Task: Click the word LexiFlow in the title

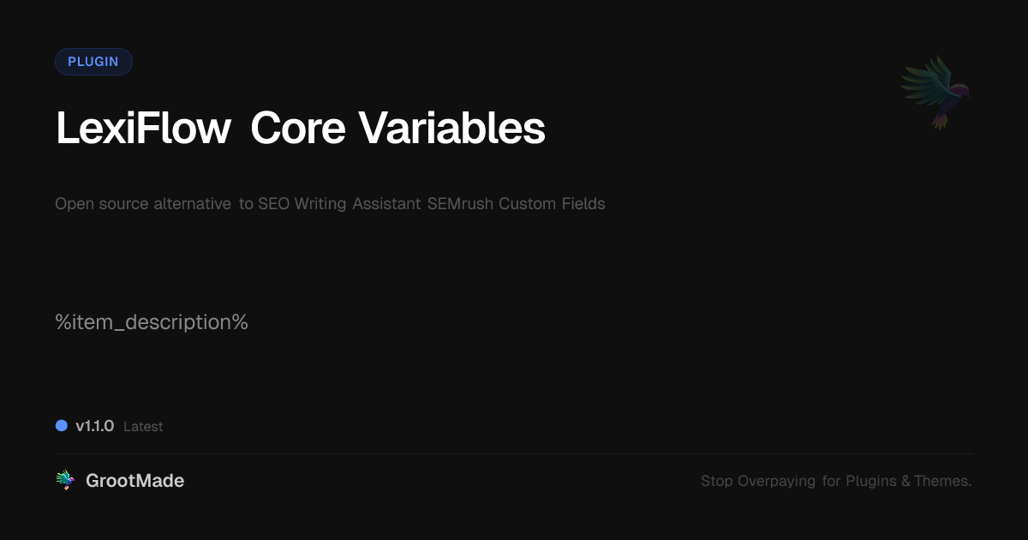Action: [143, 129]
